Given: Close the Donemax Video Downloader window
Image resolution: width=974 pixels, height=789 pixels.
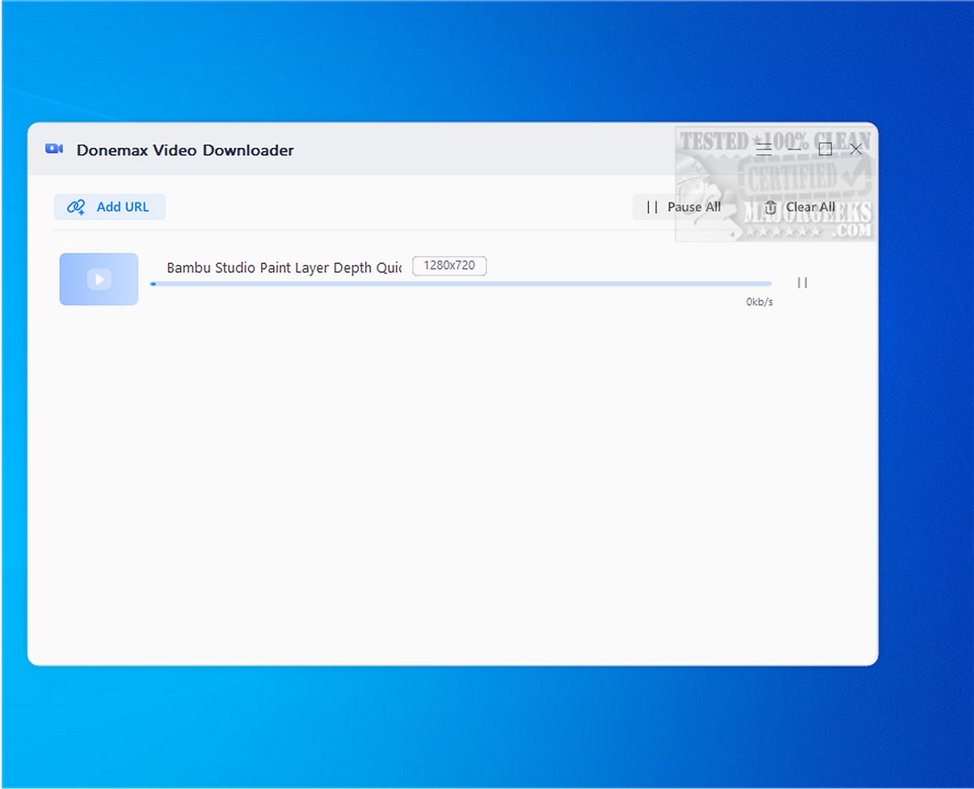Looking at the screenshot, I should (x=856, y=149).
